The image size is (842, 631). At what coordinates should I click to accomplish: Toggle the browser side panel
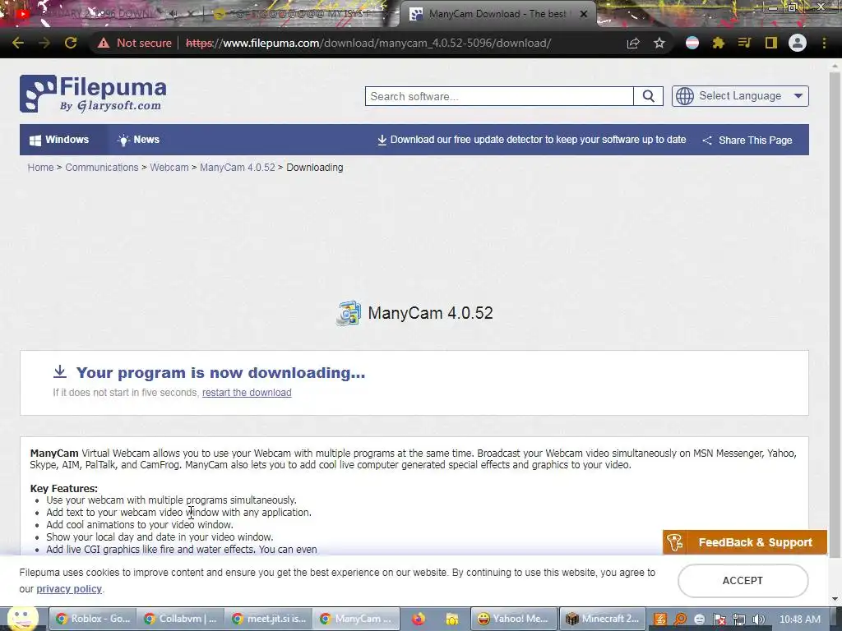click(771, 43)
